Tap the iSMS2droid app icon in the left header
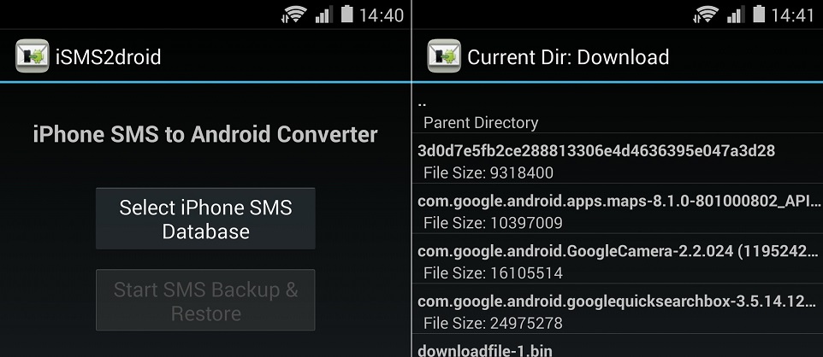823x357 pixels. (32, 56)
